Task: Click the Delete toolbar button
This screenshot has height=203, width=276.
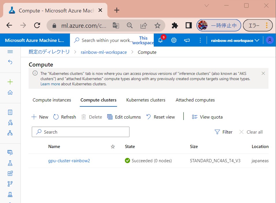Action: (92, 117)
